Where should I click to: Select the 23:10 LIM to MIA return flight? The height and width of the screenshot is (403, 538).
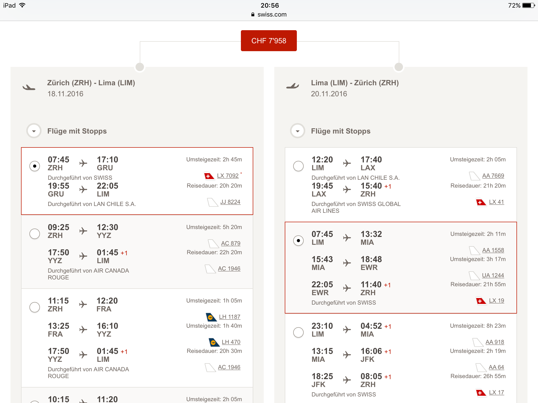[x=298, y=332]
